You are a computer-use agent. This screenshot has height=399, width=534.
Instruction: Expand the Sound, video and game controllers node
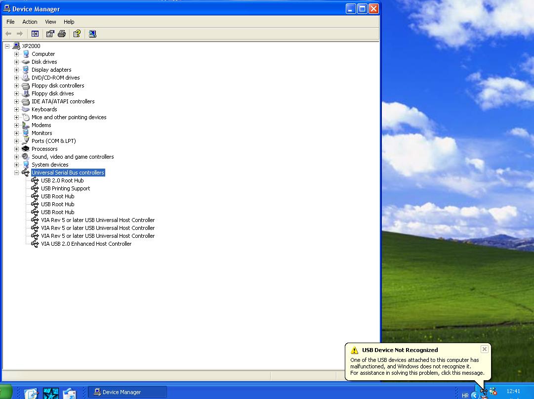[16, 157]
